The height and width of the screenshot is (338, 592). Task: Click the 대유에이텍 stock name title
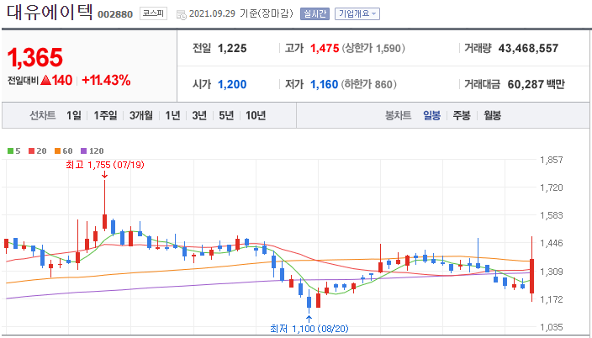click(x=50, y=13)
